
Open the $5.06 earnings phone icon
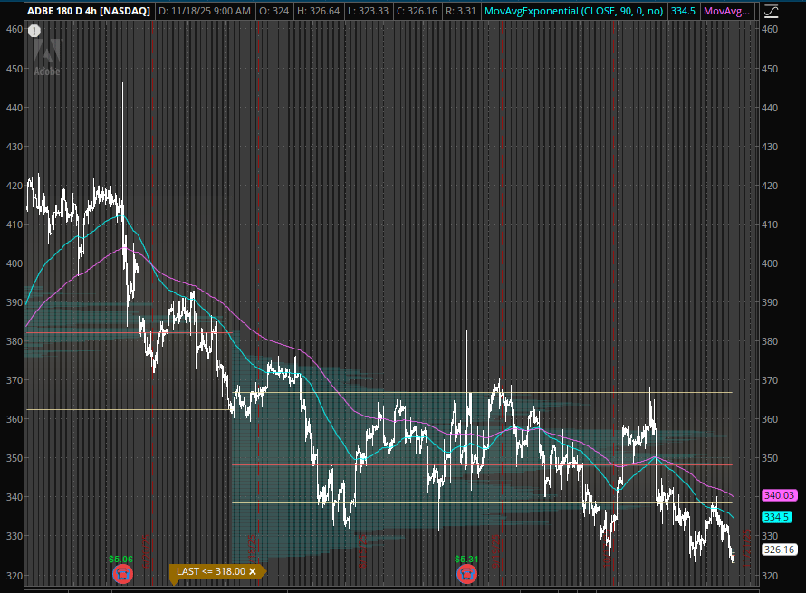click(122, 573)
